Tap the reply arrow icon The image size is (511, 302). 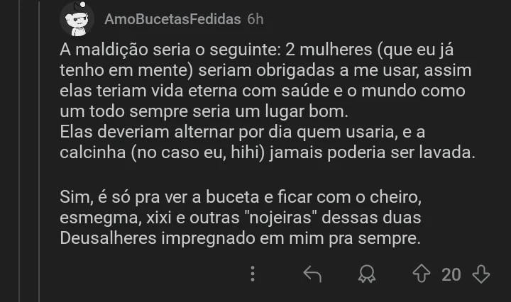(x=312, y=274)
